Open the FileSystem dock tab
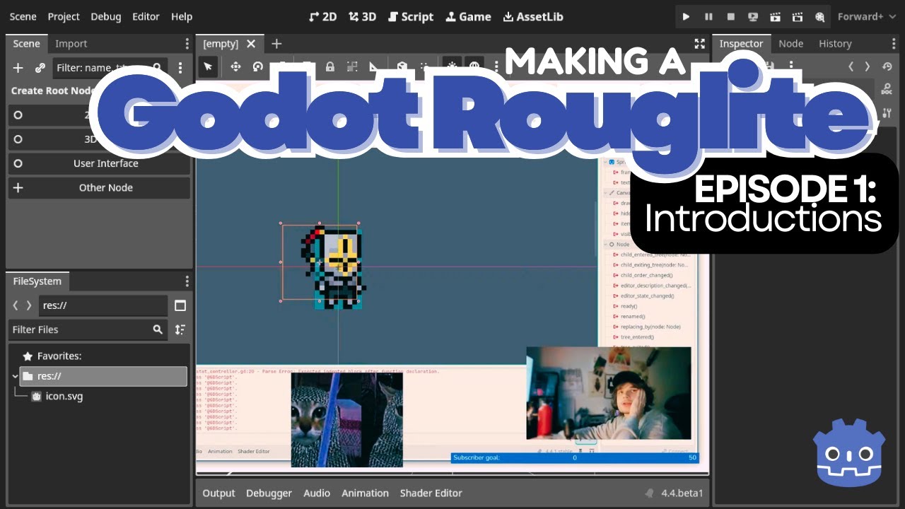The image size is (905, 509). [x=37, y=281]
